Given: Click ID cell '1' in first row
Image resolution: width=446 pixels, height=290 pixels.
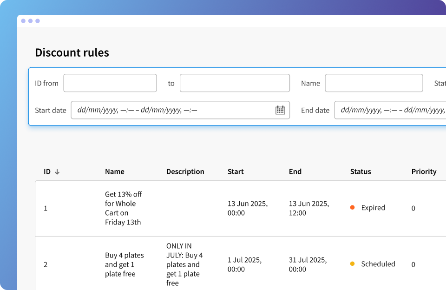Looking at the screenshot, I should 46,208.
